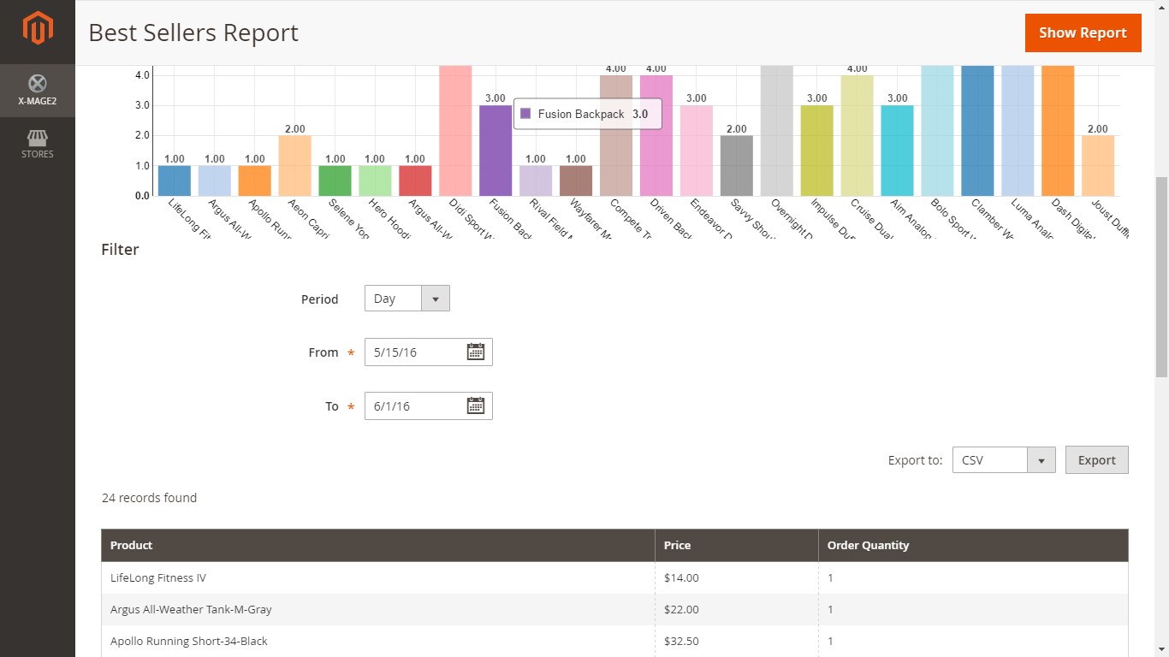Select the light pink Endeavor chart bar
This screenshot has height=657, width=1169.
click(x=697, y=151)
